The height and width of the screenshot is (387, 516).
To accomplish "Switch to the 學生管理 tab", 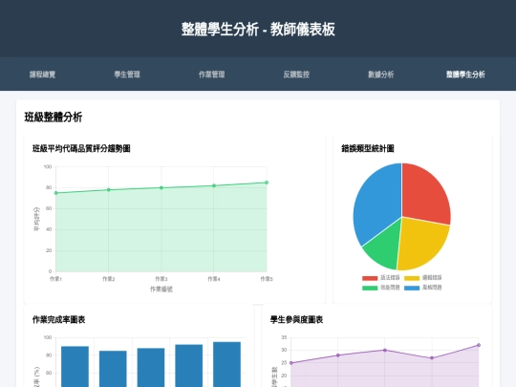I will 127,75.
